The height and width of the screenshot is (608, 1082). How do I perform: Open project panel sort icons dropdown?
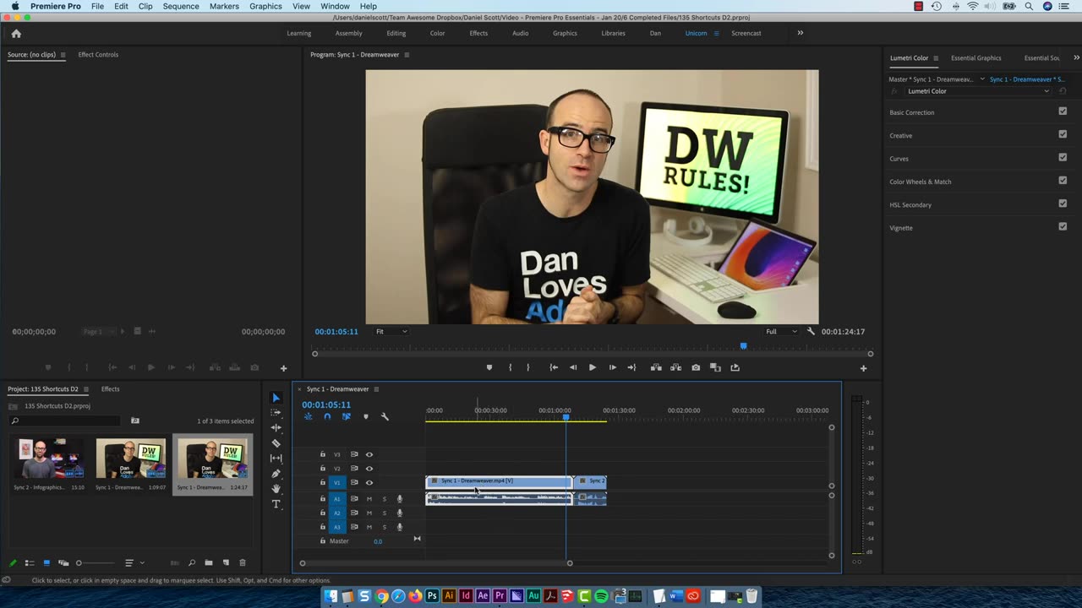point(134,562)
